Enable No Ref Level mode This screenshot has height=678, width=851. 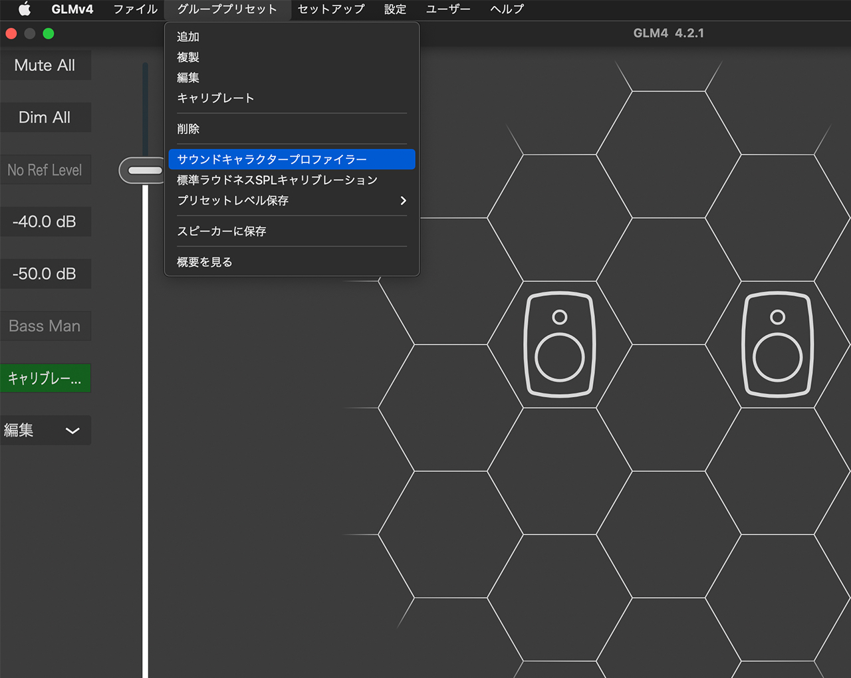pyautogui.click(x=45, y=169)
